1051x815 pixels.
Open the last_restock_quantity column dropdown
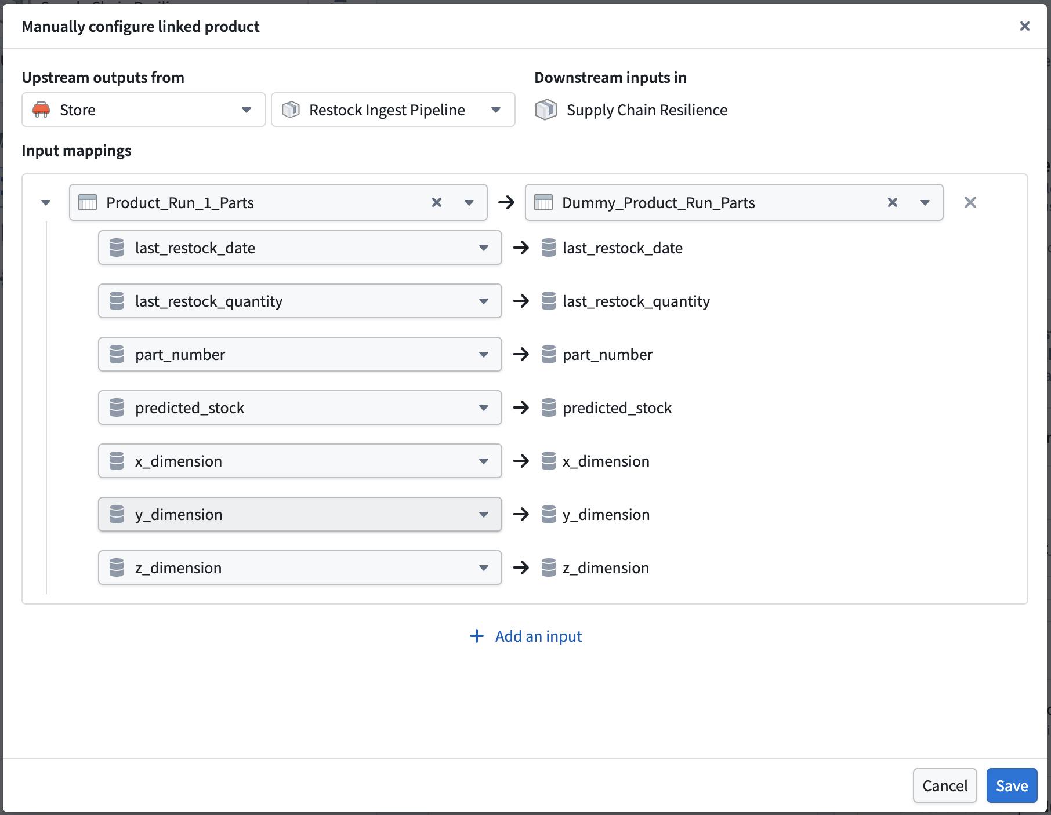point(300,301)
